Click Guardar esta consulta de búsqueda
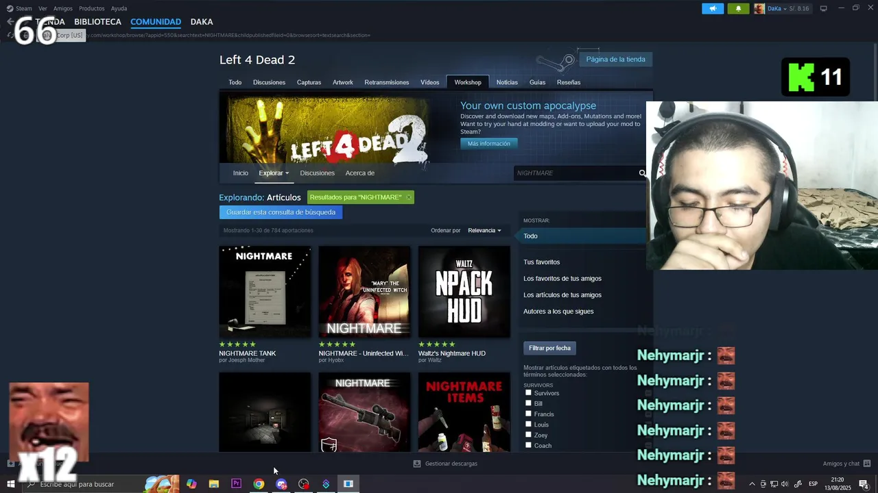Viewport: 878px width, 493px height. [x=281, y=212]
